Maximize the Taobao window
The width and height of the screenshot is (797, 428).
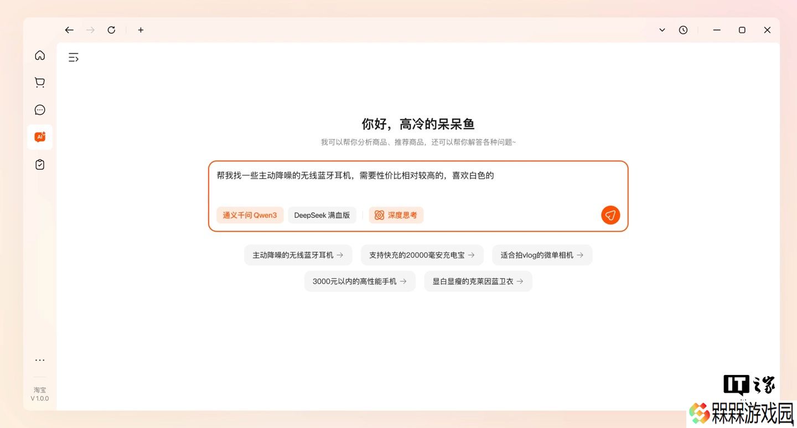tap(742, 30)
